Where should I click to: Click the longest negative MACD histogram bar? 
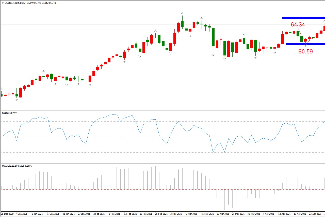pos(225,199)
